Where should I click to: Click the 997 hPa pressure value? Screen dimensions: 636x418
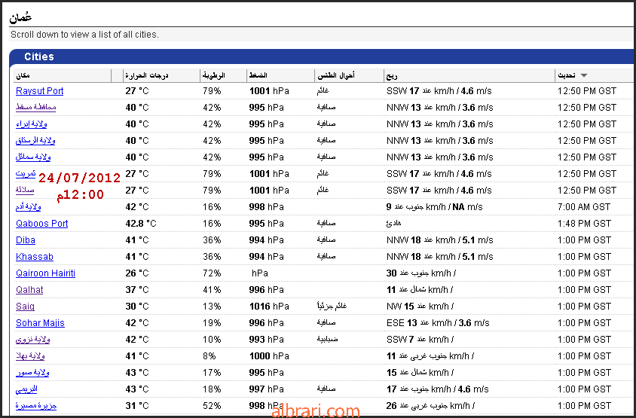267,389
